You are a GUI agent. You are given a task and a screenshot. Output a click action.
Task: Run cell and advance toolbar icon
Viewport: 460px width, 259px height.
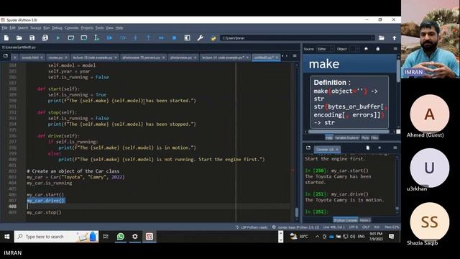coord(83,38)
